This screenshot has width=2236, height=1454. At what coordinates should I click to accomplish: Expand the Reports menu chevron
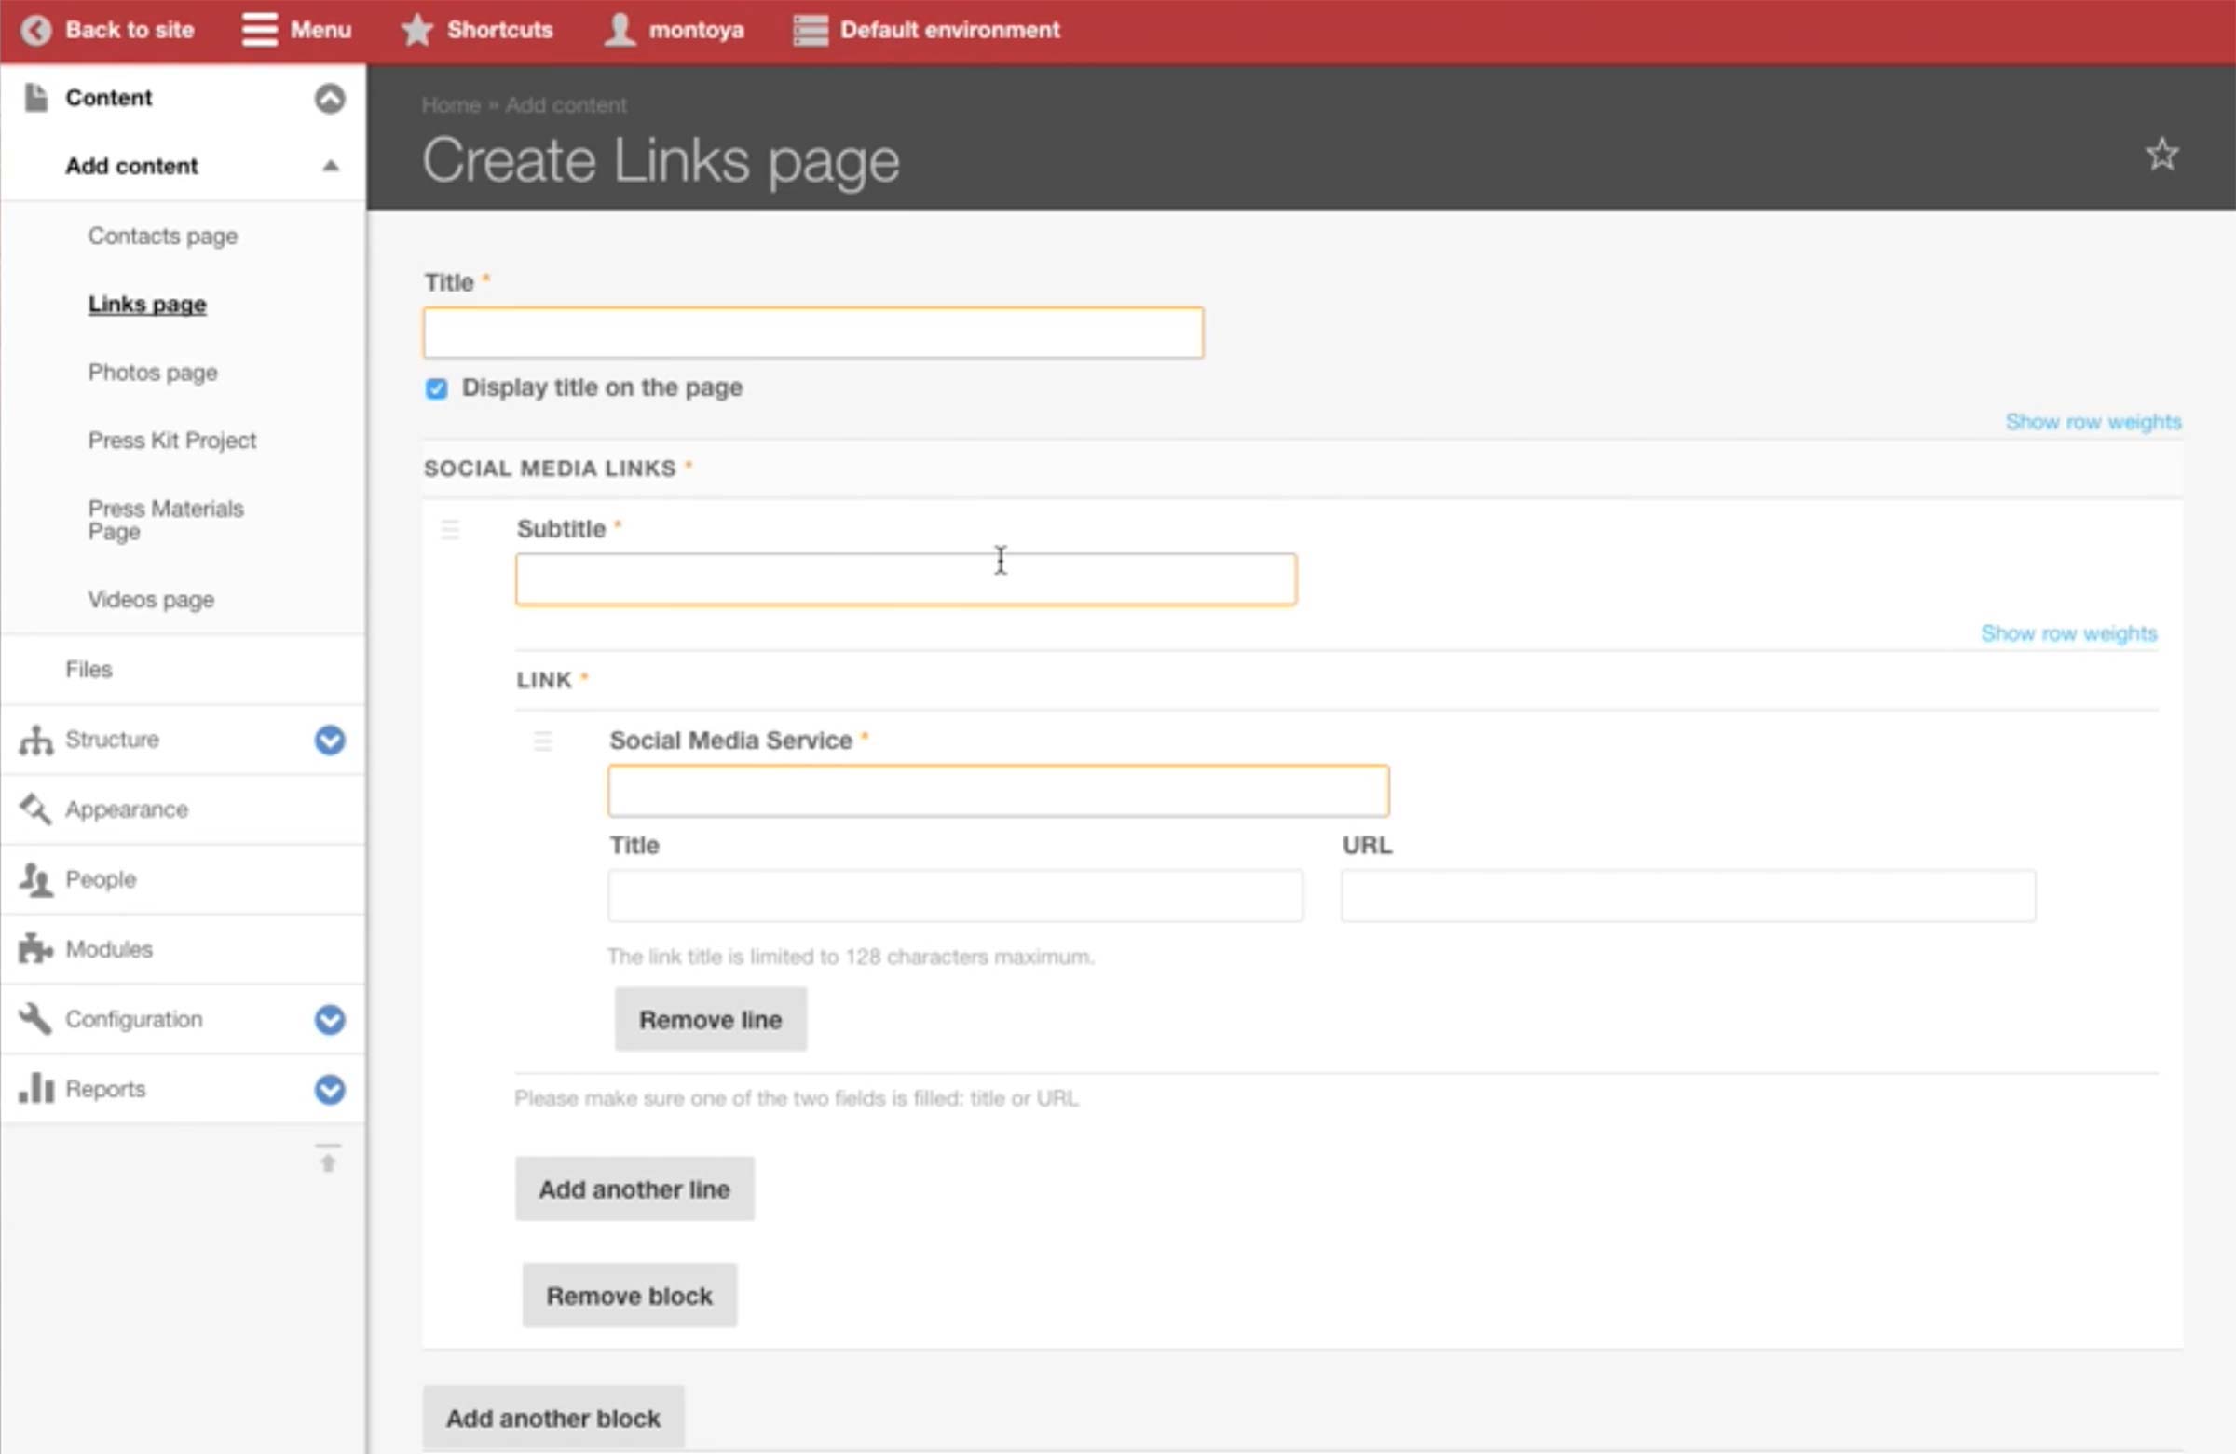pyautogui.click(x=329, y=1090)
